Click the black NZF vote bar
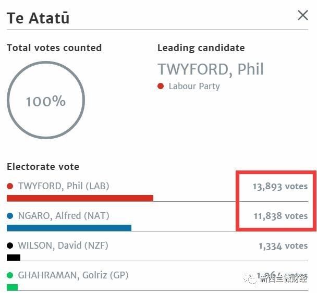 (14, 258)
